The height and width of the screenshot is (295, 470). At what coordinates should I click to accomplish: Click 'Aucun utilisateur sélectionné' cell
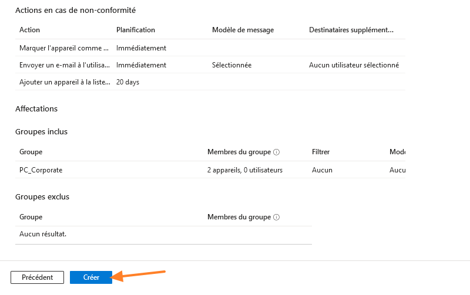(354, 65)
